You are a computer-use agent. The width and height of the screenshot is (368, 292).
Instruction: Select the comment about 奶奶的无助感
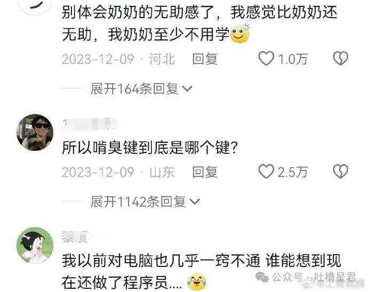pyautogui.click(x=199, y=23)
